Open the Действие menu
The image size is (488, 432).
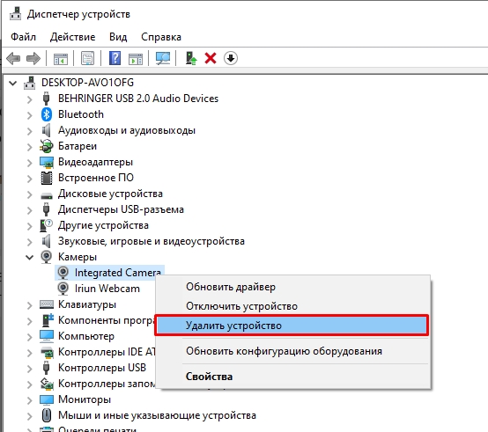73,37
